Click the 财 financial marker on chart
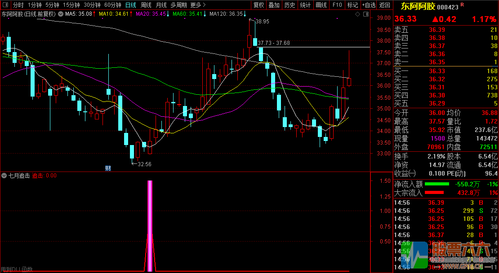Image resolution: width=499 pixels, height=273 pixels. [x=108, y=168]
